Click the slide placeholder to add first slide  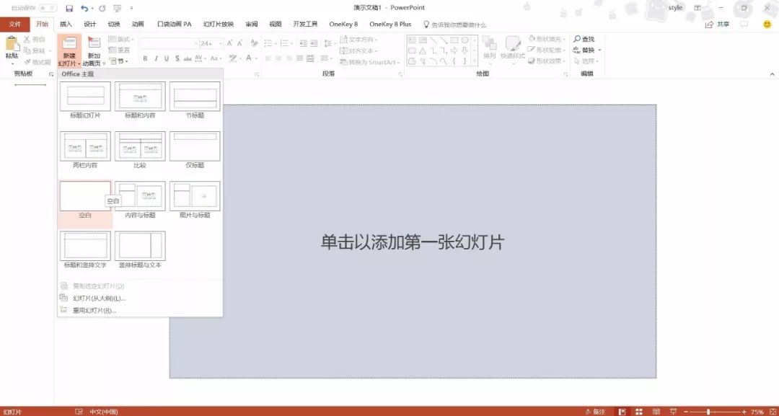(x=411, y=242)
